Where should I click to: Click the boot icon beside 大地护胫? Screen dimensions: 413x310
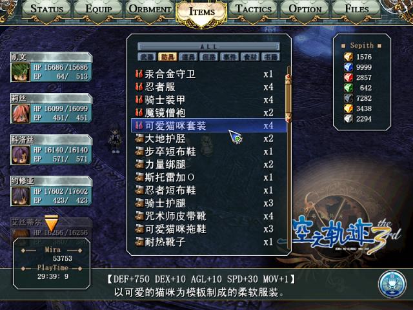coord(139,138)
